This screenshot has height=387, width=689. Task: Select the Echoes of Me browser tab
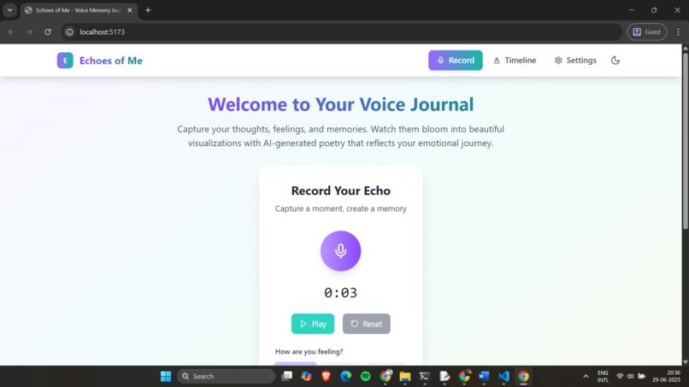[79, 10]
